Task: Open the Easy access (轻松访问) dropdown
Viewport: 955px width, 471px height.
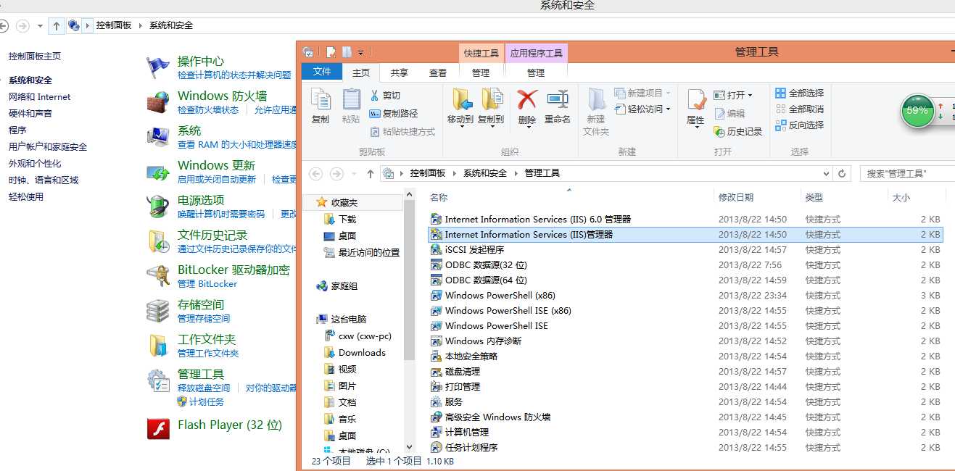Action: coord(642,109)
